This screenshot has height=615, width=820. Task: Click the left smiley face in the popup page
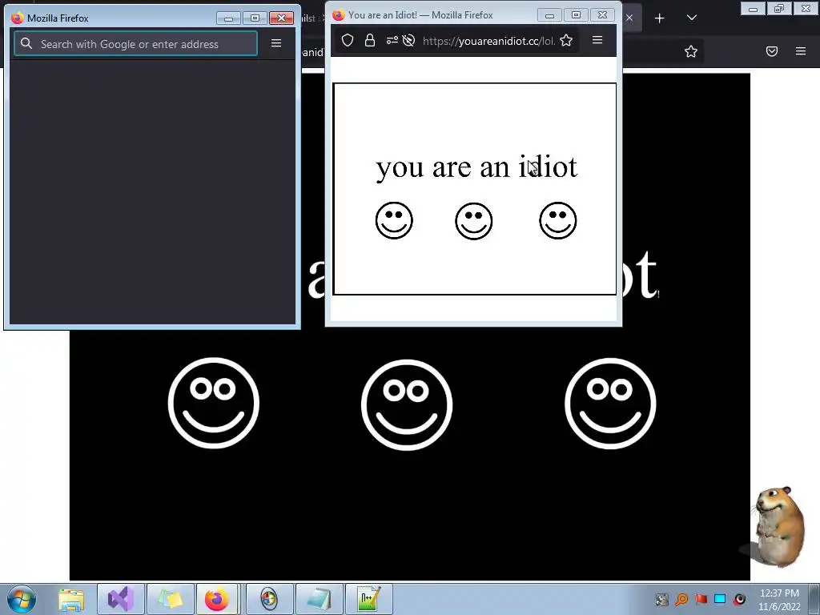[394, 221]
